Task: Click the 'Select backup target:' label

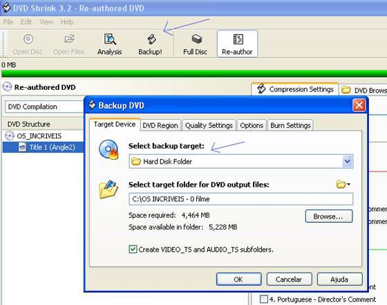Action: coord(167,146)
